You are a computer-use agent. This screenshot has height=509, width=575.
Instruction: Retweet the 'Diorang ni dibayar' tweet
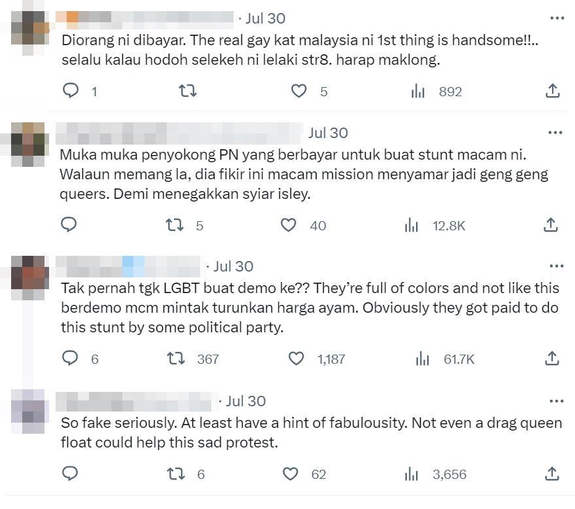[187, 90]
